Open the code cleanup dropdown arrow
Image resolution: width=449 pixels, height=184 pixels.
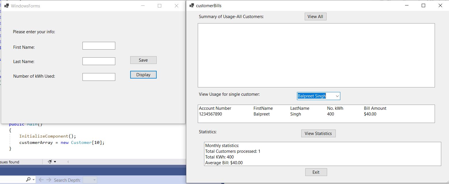coord(55,162)
